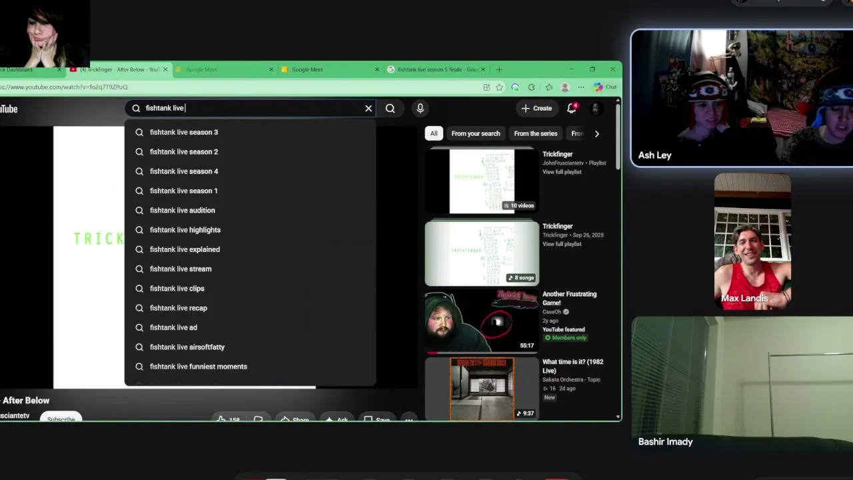Open browser extensions puzzle icon
853x480 pixels.
pos(531,87)
